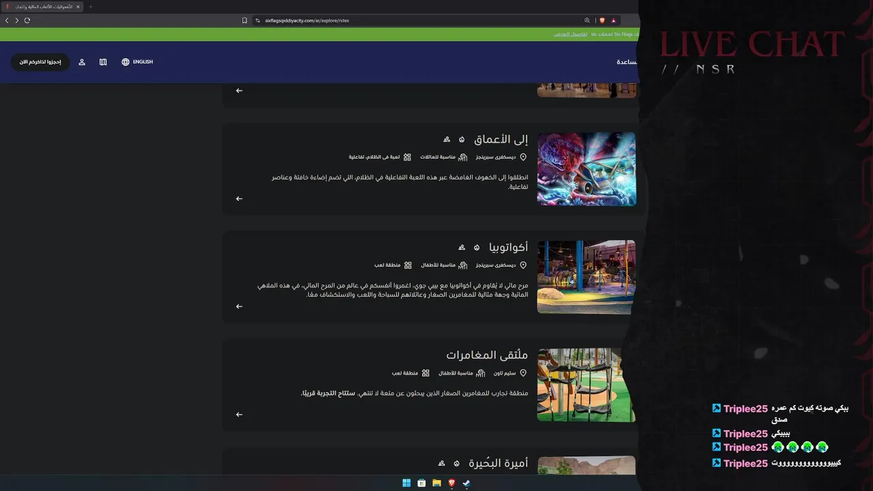Image resolution: width=873 pixels, height=491 pixels.
Task: Click the kids icon in ملتقى المغامرات card
Action: pyautogui.click(x=481, y=373)
